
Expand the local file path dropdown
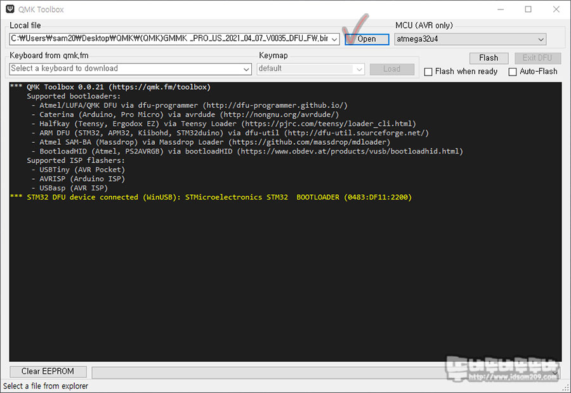[x=334, y=39]
